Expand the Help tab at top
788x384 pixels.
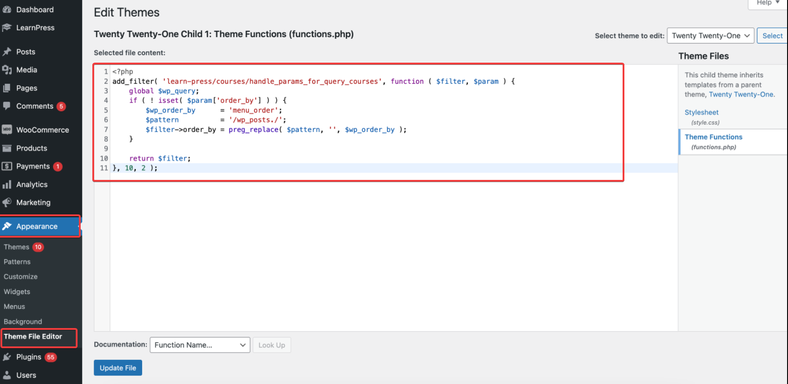pyautogui.click(x=767, y=3)
